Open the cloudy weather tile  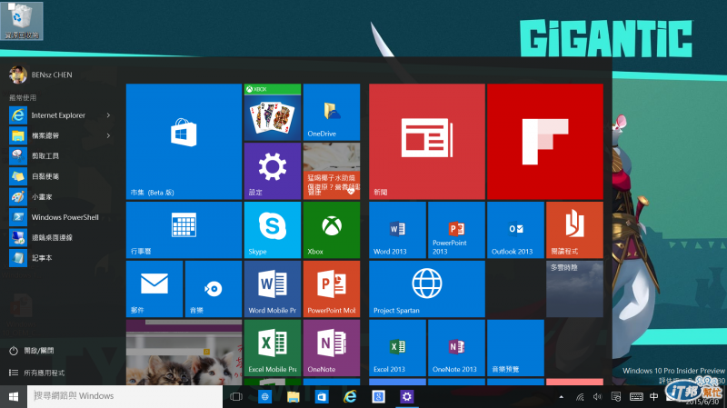pos(574,289)
